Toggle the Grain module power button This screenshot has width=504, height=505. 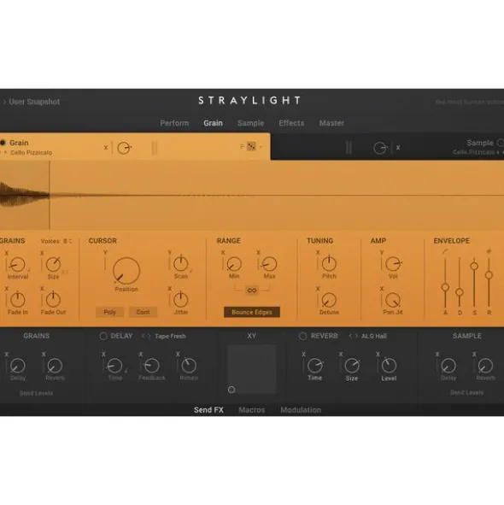[3, 143]
